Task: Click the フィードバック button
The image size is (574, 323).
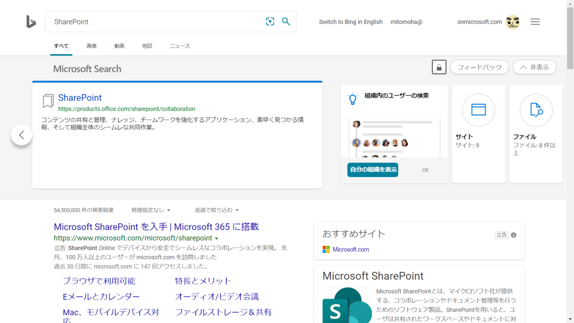Action: point(479,67)
